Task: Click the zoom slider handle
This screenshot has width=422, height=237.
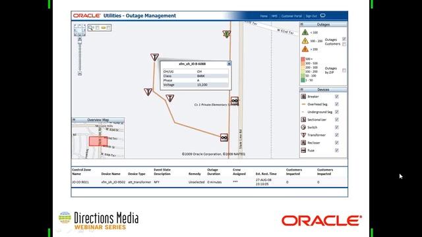Action: (x=80, y=41)
